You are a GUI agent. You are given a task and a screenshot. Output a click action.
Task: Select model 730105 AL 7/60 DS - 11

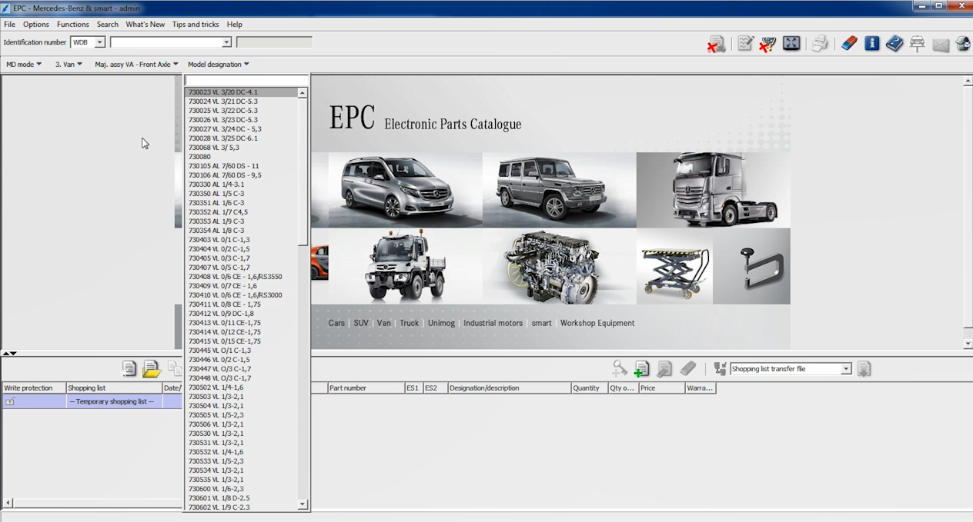pos(224,166)
